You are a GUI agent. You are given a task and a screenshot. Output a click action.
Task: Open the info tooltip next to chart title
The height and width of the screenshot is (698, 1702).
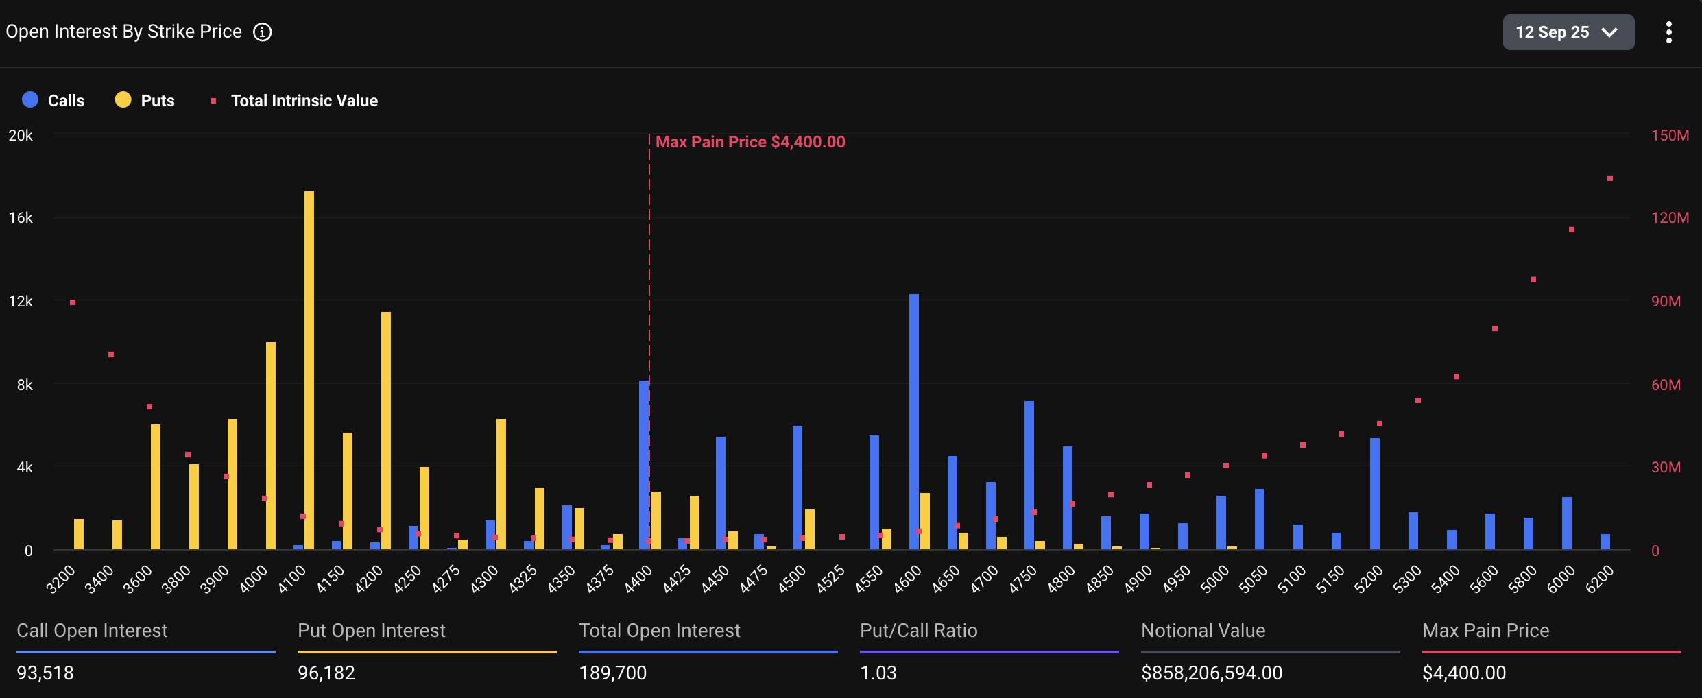(262, 32)
